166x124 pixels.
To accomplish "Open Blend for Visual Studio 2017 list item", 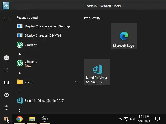I will point(47,100).
